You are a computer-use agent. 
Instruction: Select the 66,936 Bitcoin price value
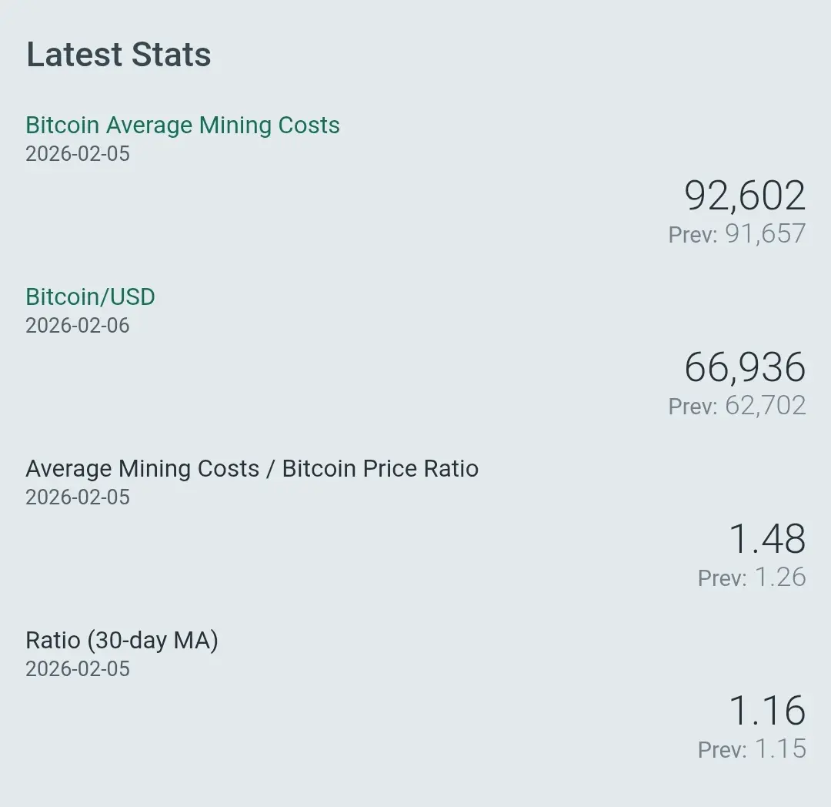click(744, 367)
